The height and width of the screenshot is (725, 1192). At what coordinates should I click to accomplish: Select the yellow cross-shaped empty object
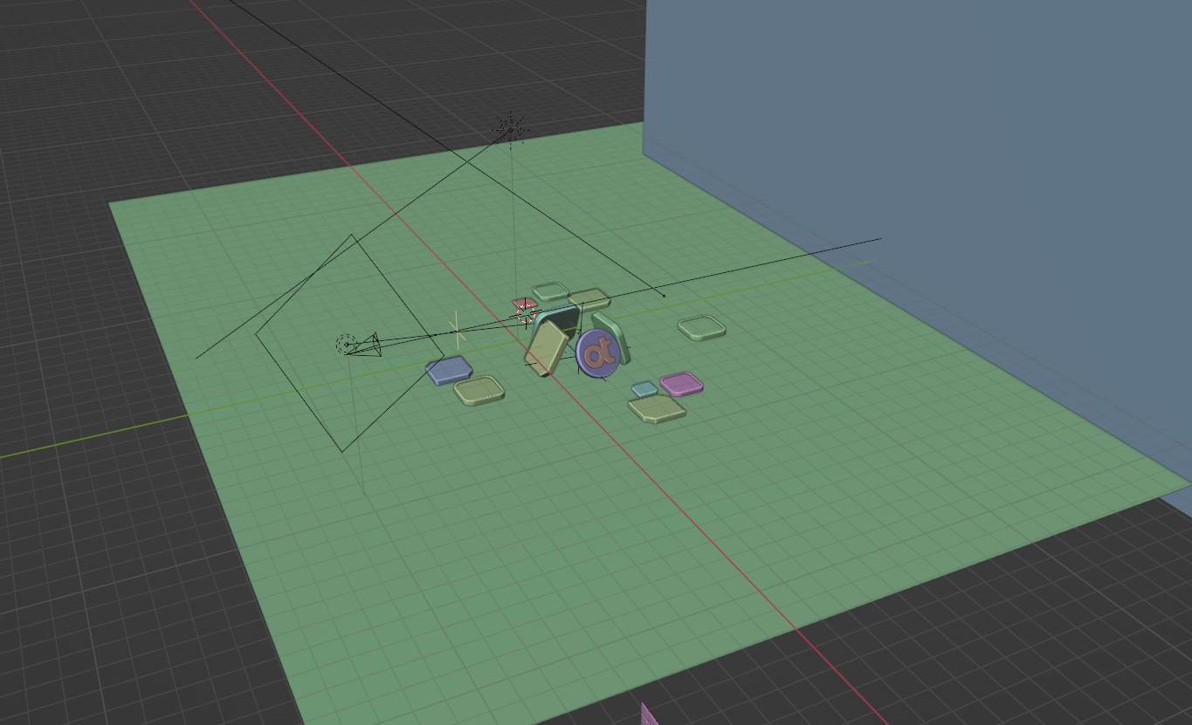pyautogui.click(x=455, y=332)
